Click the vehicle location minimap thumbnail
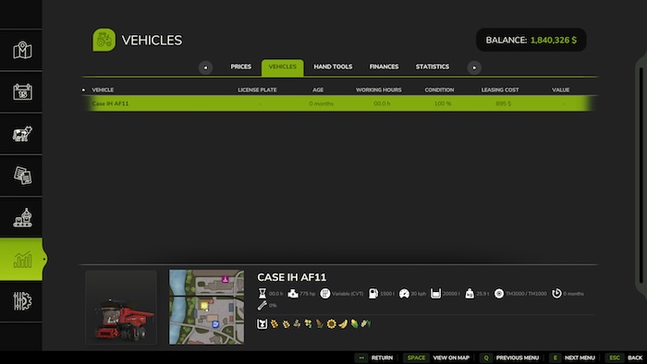The height and width of the screenshot is (364, 647). (x=207, y=307)
